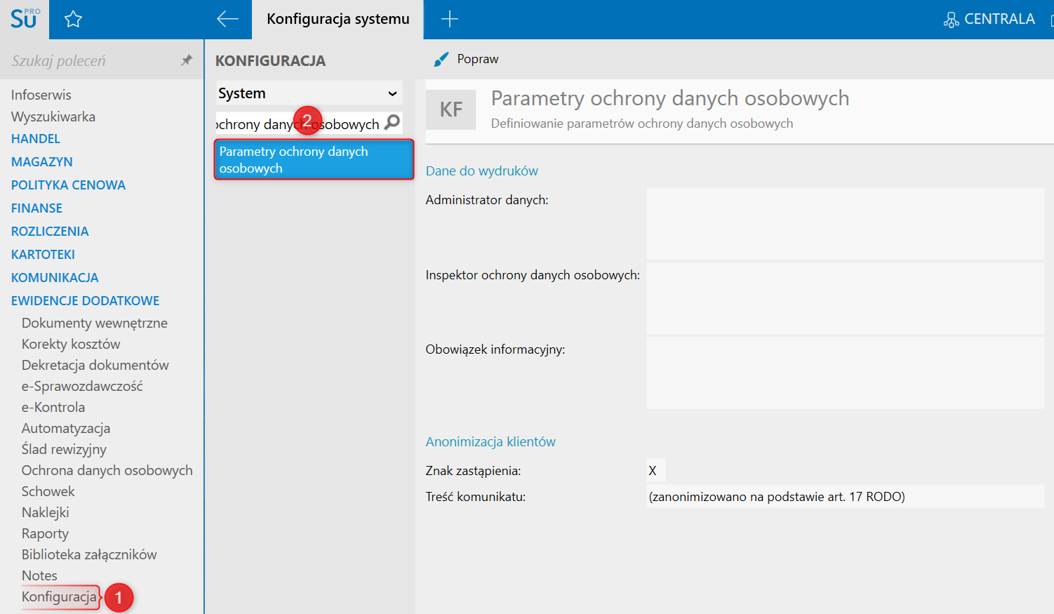The width and height of the screenshot is (1054, 614).
Task: Open the Ślad rewizyjny menu item
Action: (64, 449)
